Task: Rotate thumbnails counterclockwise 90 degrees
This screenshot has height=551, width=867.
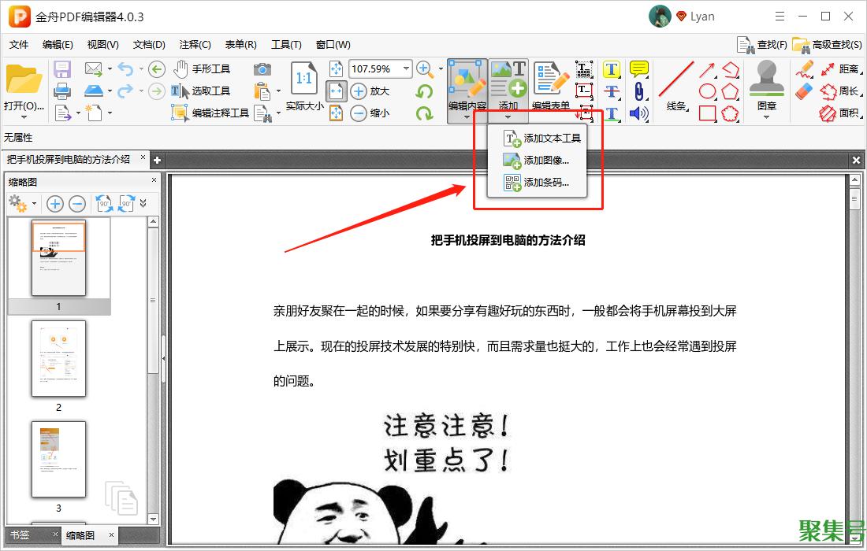Action: point(104,204)
